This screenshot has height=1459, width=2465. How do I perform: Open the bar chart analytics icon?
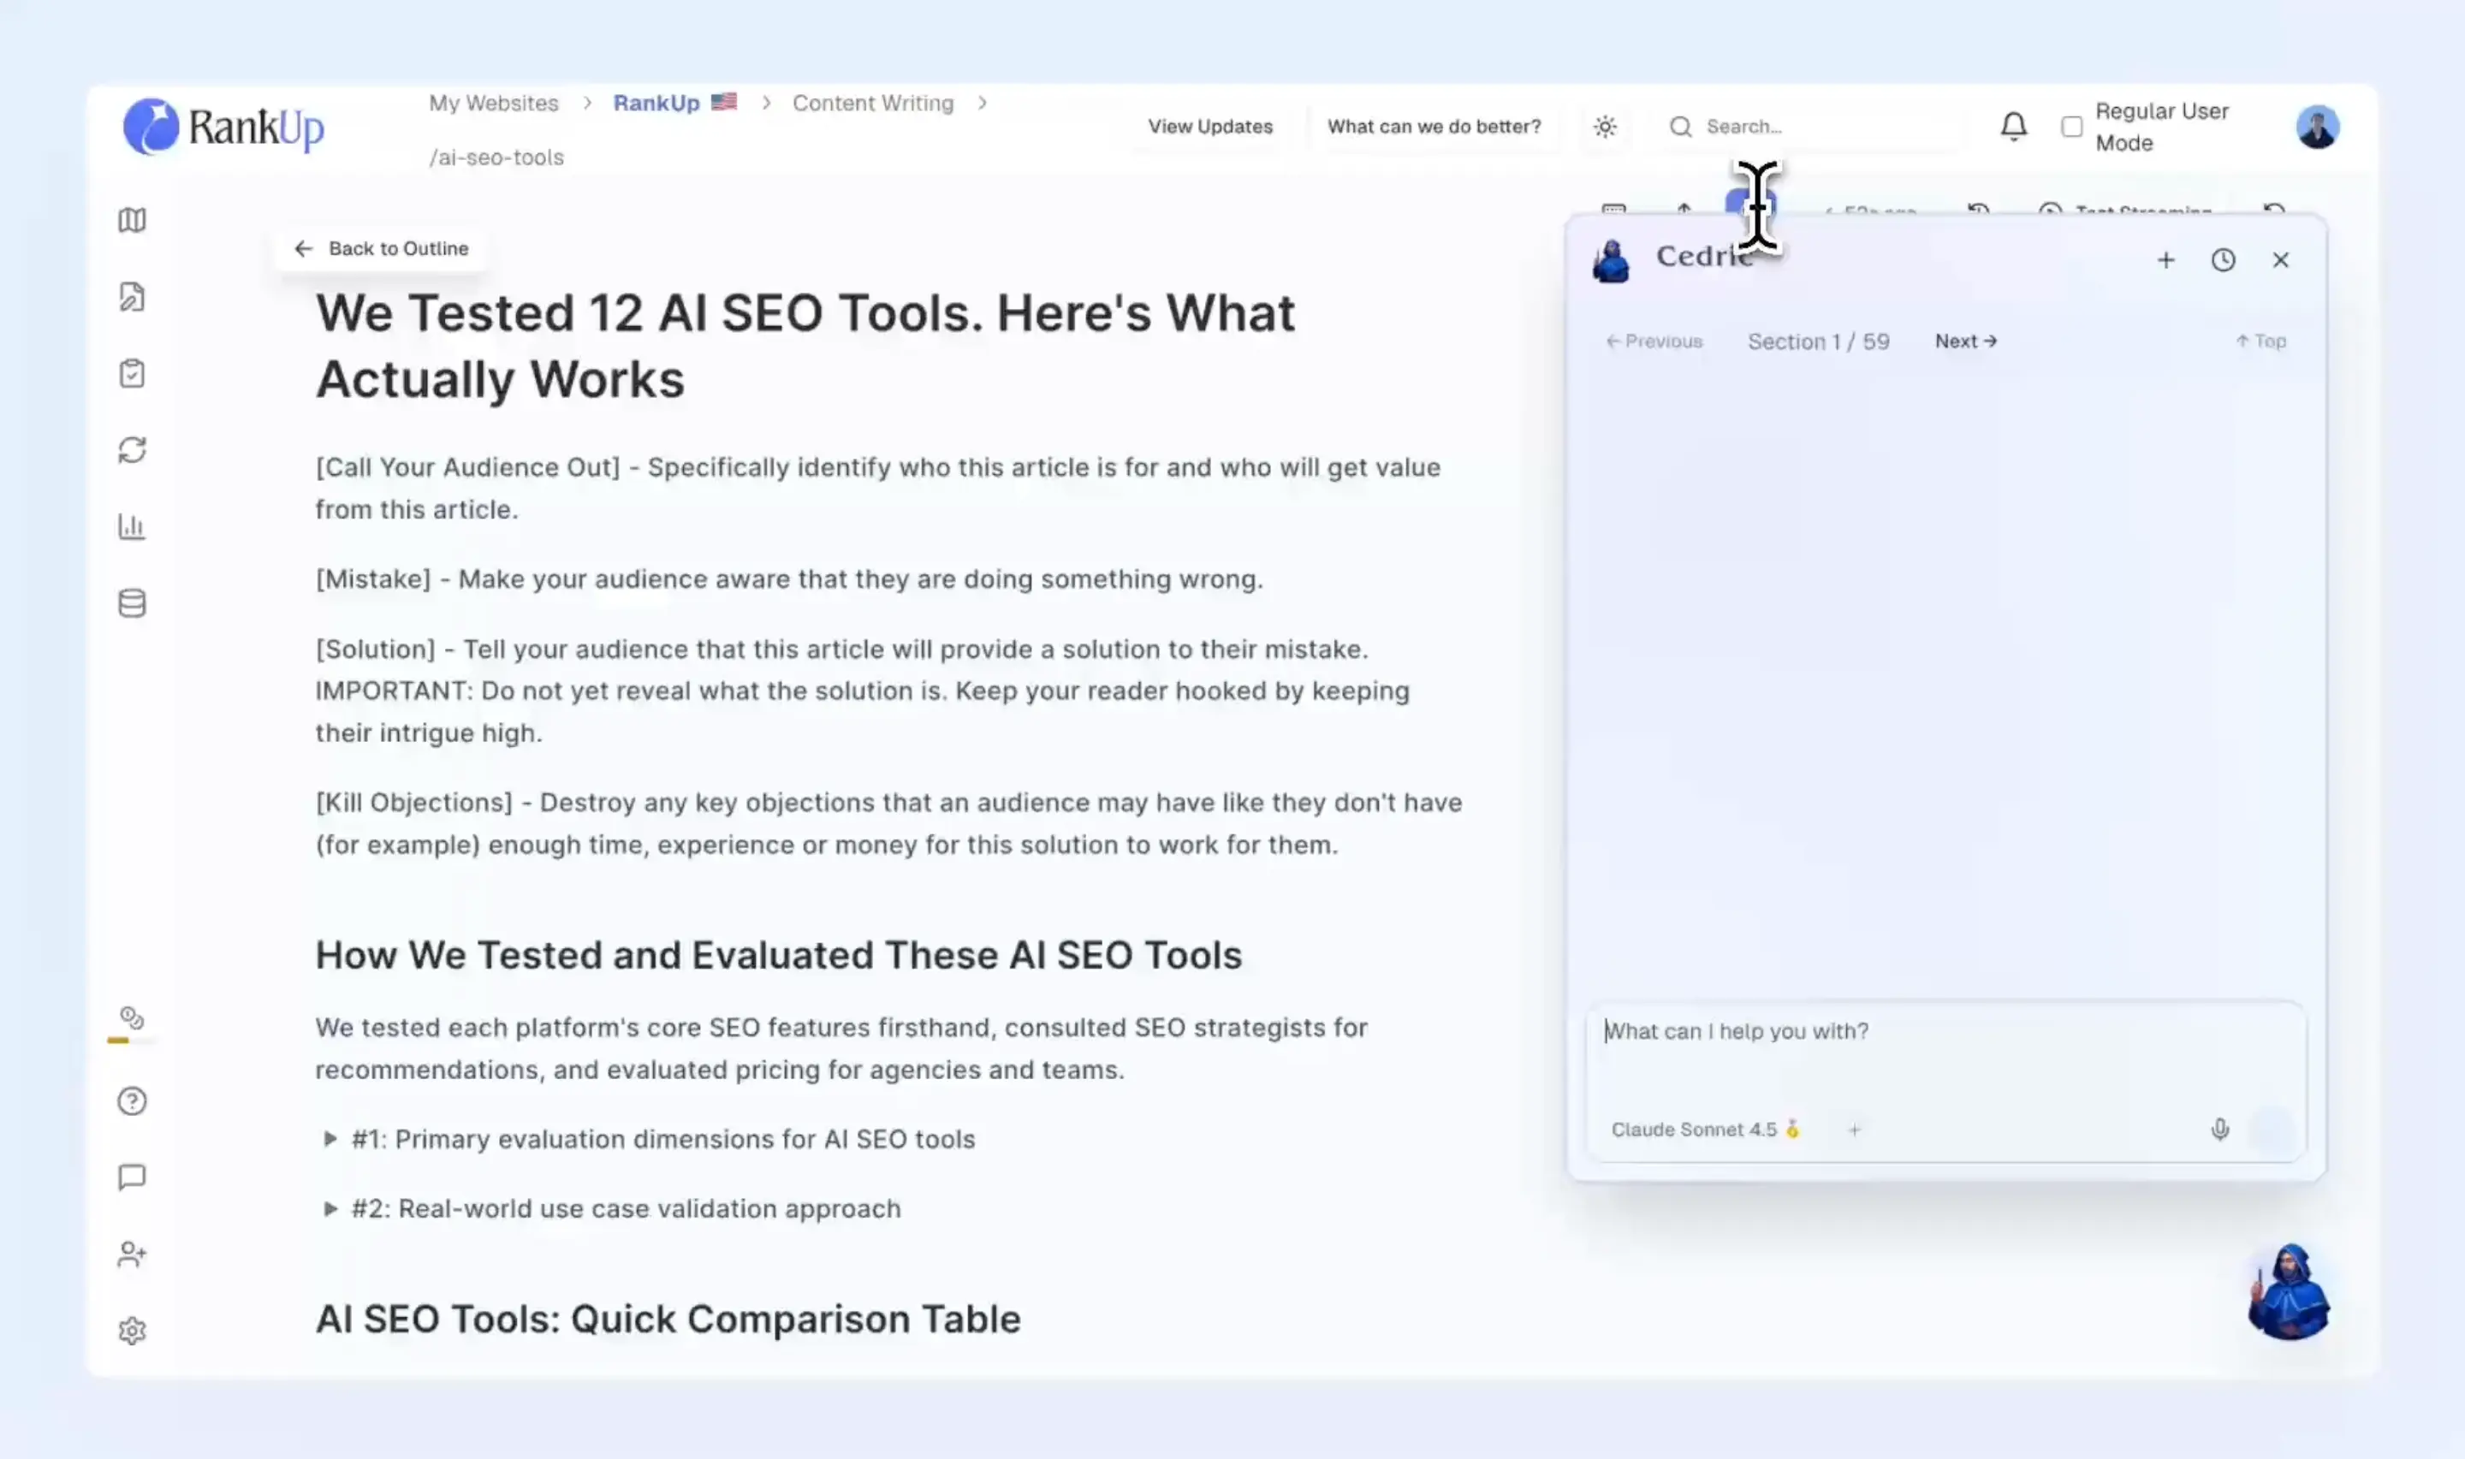coord(132,527)
